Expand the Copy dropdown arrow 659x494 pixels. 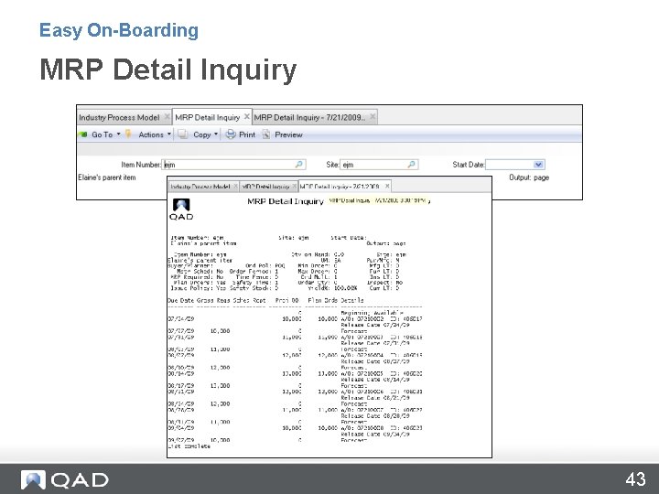216,134
